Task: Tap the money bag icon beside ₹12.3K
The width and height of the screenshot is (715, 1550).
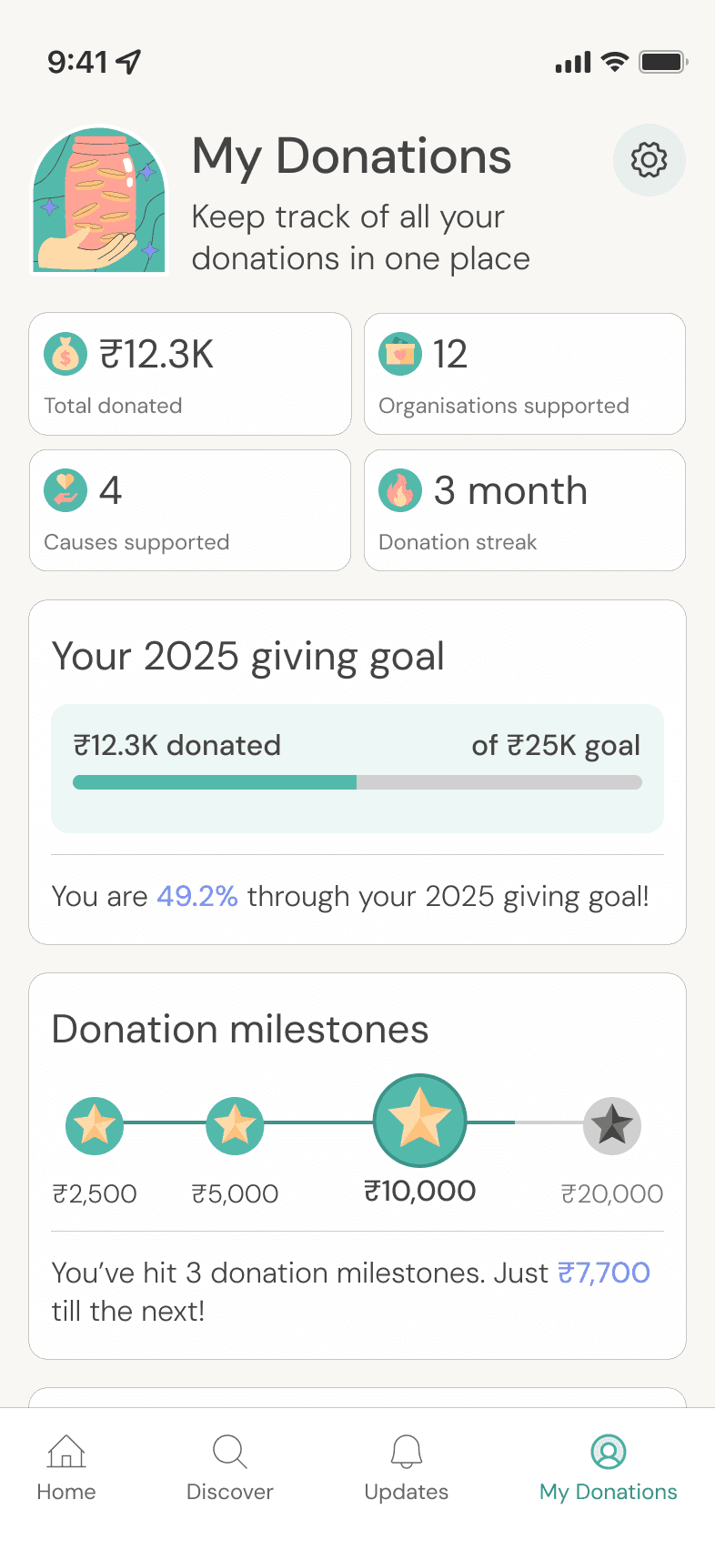Action: point(65,355)
